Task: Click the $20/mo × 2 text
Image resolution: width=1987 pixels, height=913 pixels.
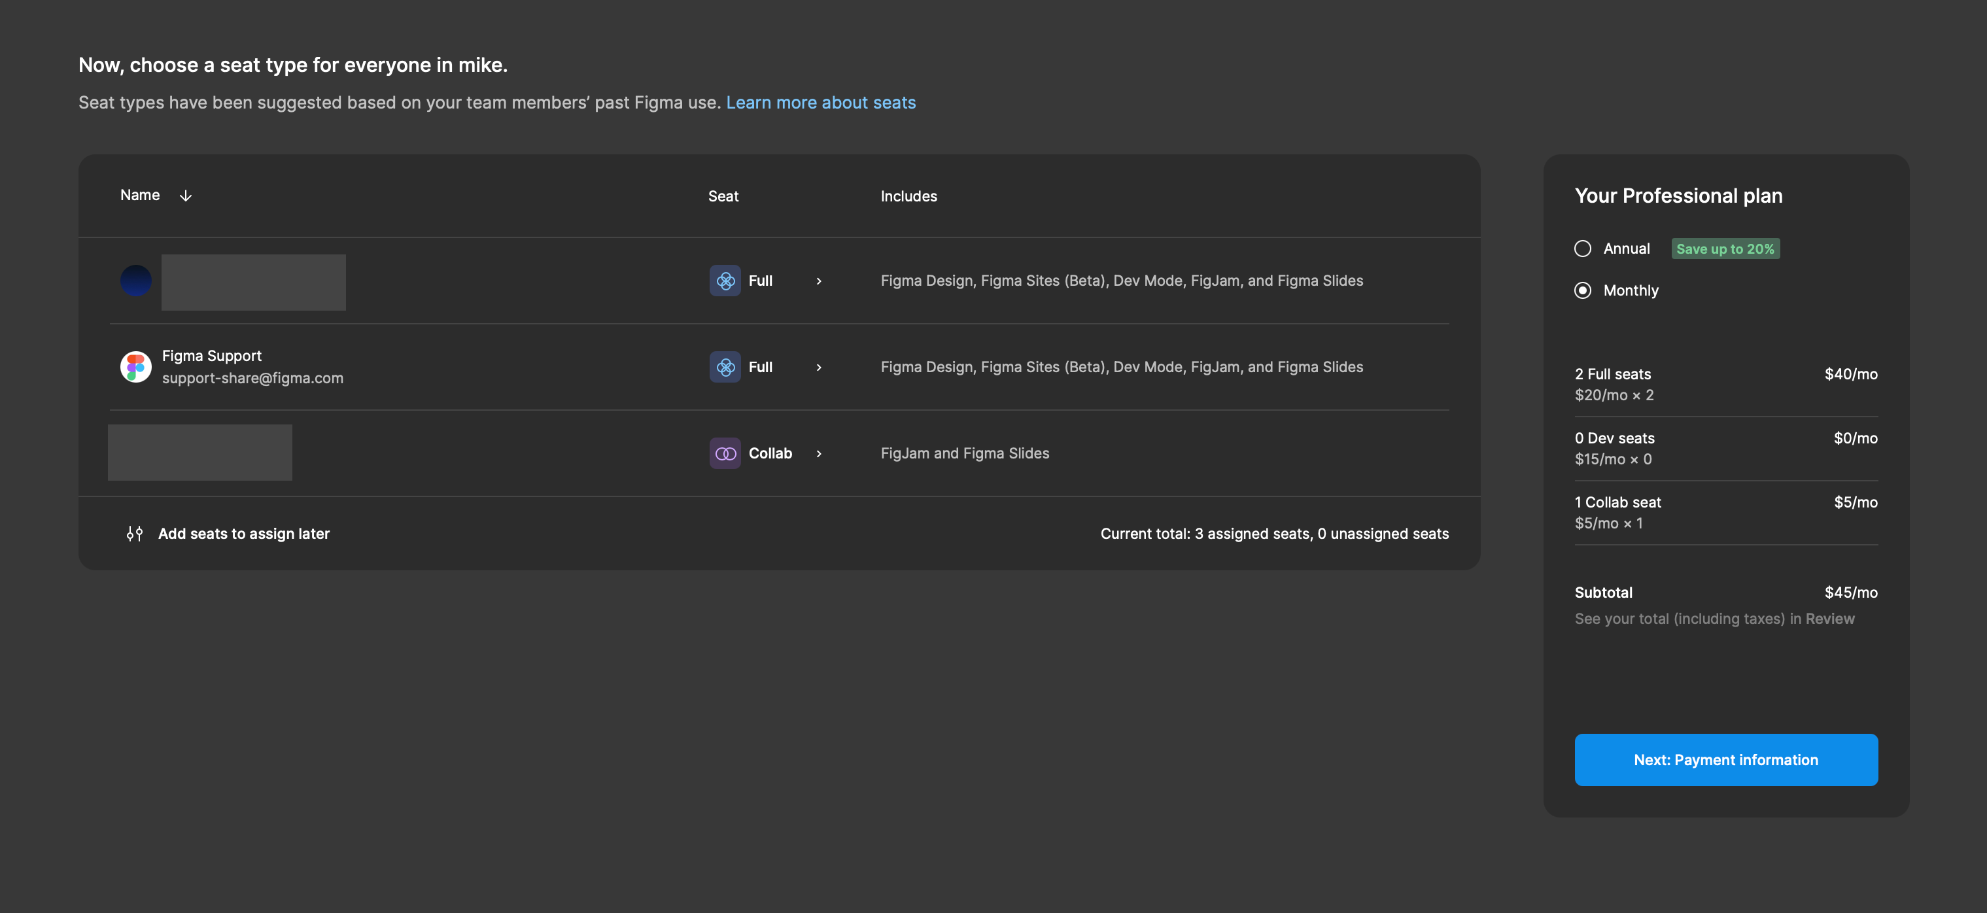Action: [1614, 395]
